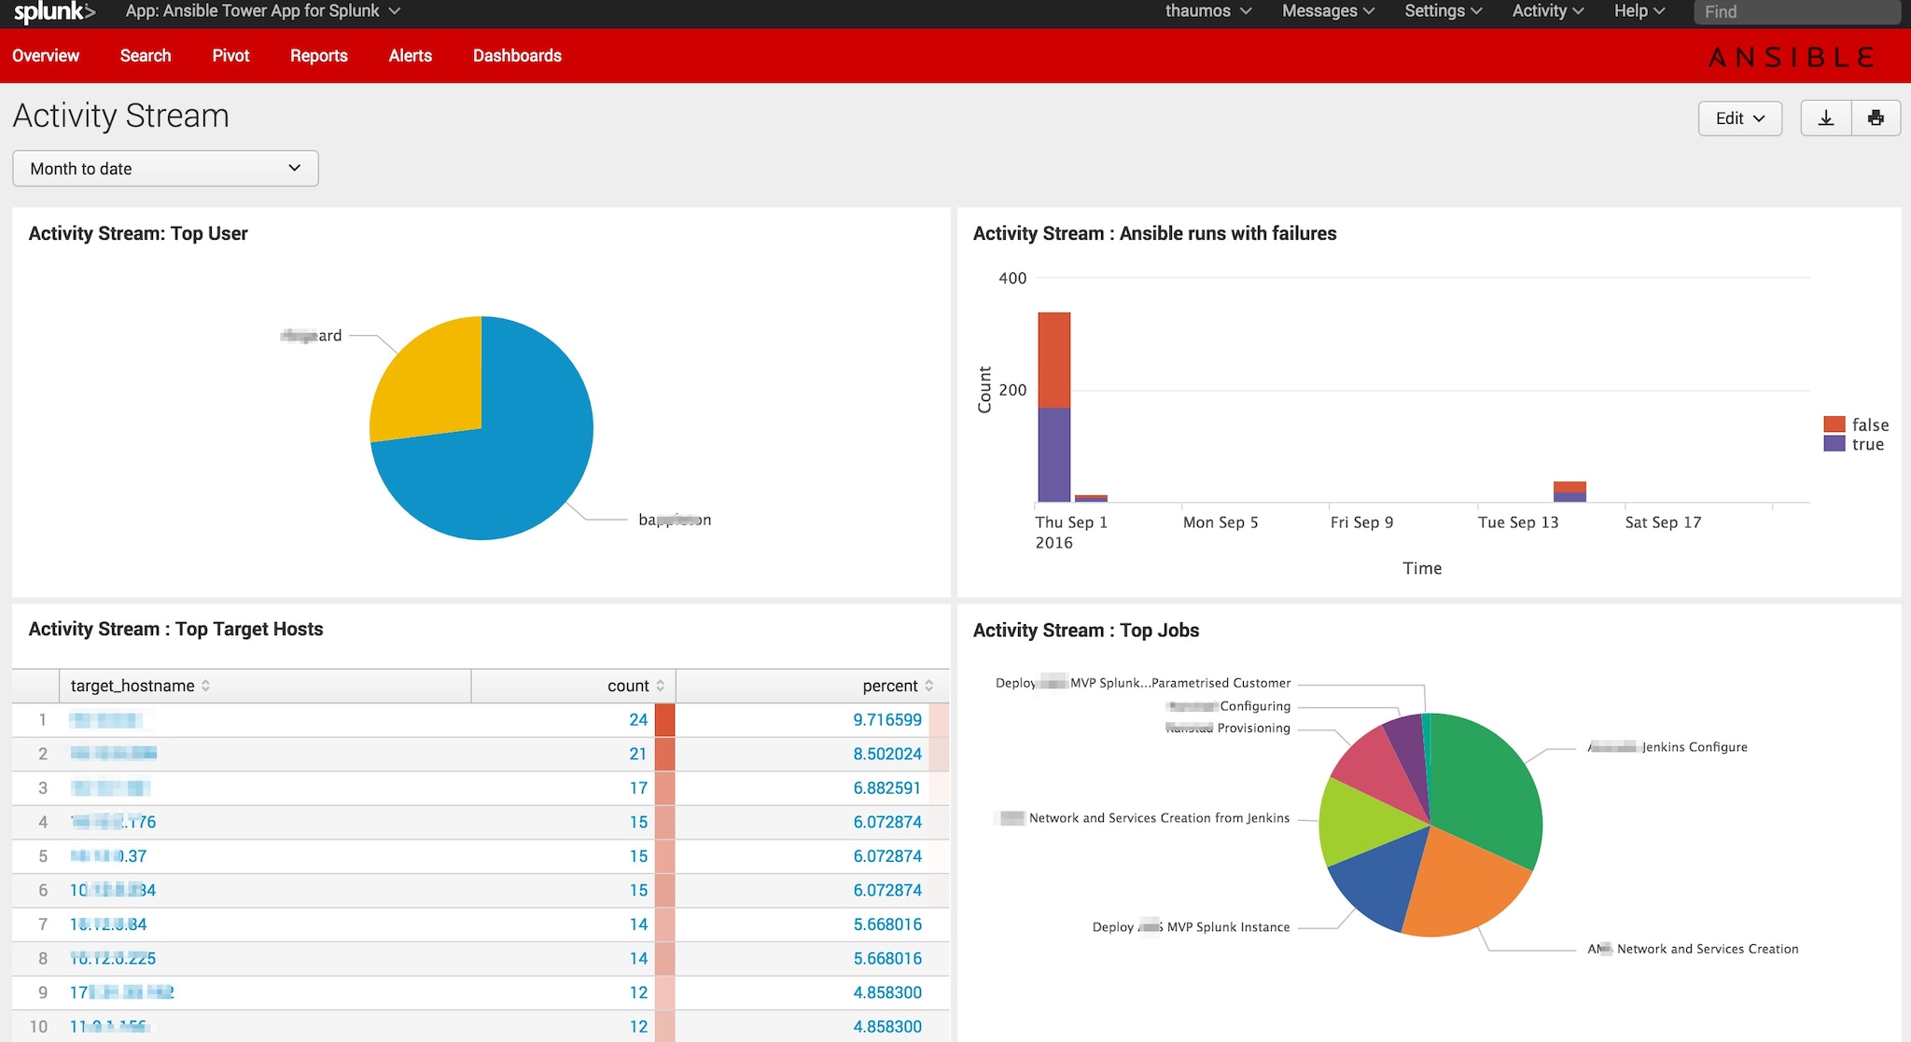The height and width of the screenshot is (1042, 1911).
Task: Click the 'Jenkins Configure' pie label
Action: tap(1667, 747)
